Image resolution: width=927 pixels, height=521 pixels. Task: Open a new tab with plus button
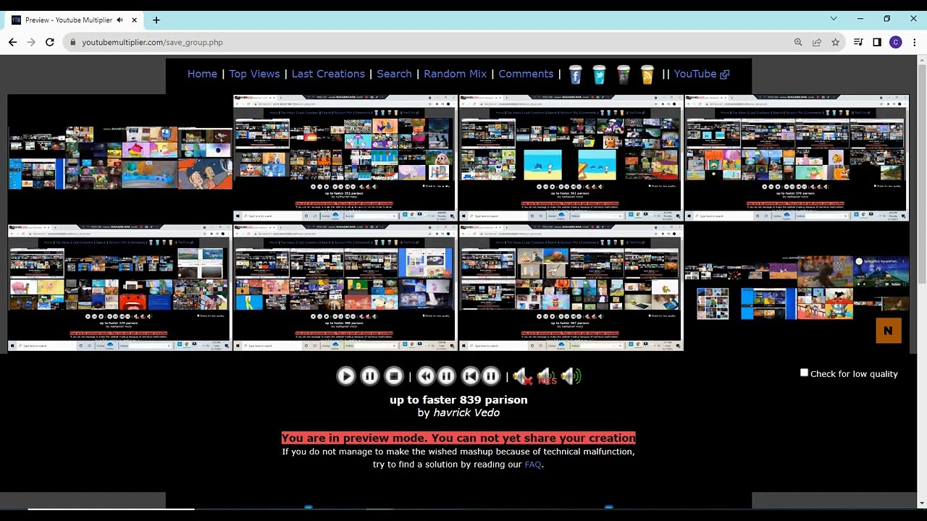pyautogui.click(x=156, y=20)
